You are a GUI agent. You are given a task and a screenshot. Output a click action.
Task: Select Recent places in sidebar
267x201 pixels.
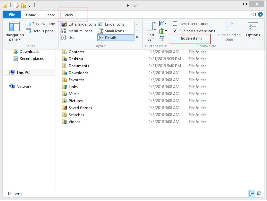coord(28,59)
